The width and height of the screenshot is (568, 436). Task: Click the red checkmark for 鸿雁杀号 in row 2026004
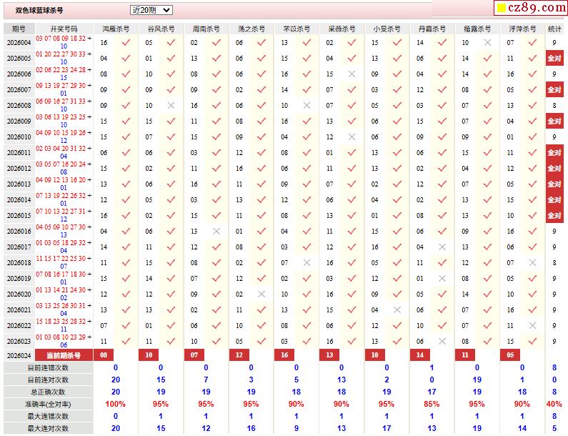point(126,43)
